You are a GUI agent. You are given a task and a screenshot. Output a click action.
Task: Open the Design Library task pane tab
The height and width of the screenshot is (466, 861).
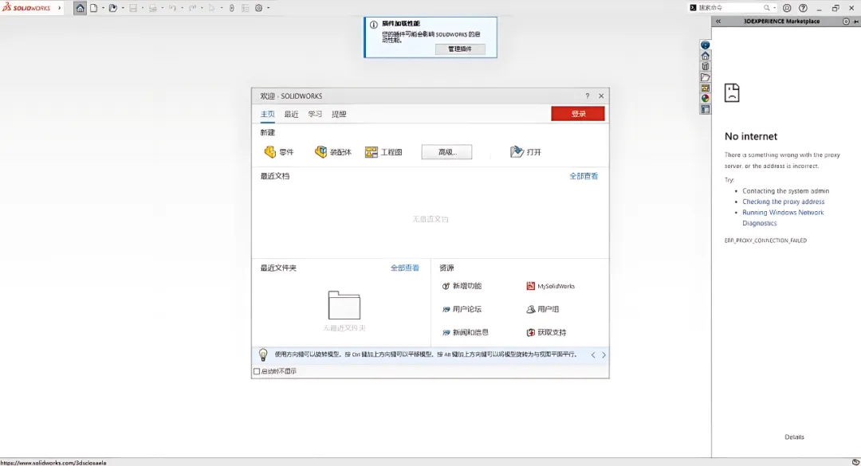[x=705, y=66]
